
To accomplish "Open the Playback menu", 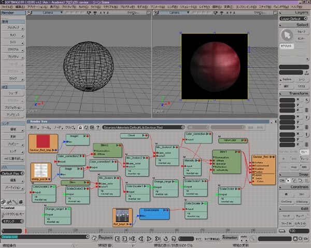I will click(x=106, y=238).
